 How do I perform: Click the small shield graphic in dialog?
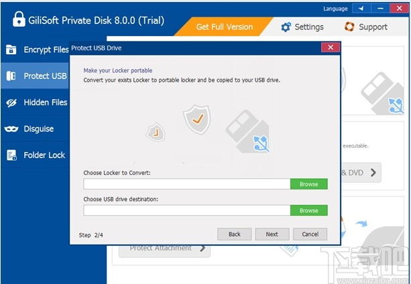click(x=156, y=132)
